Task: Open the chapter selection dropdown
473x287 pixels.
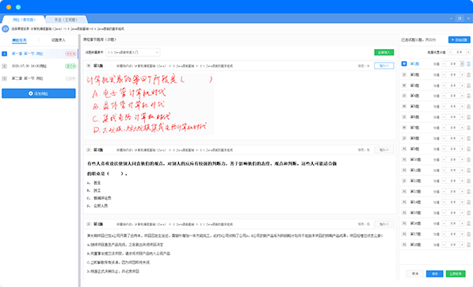Action: pyautogui.click(x=133, y=52)
